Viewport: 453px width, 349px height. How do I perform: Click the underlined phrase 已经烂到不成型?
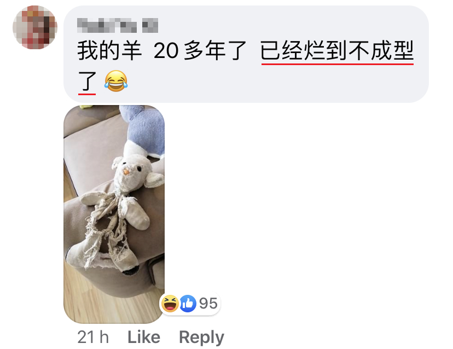(x=337, y=51)
